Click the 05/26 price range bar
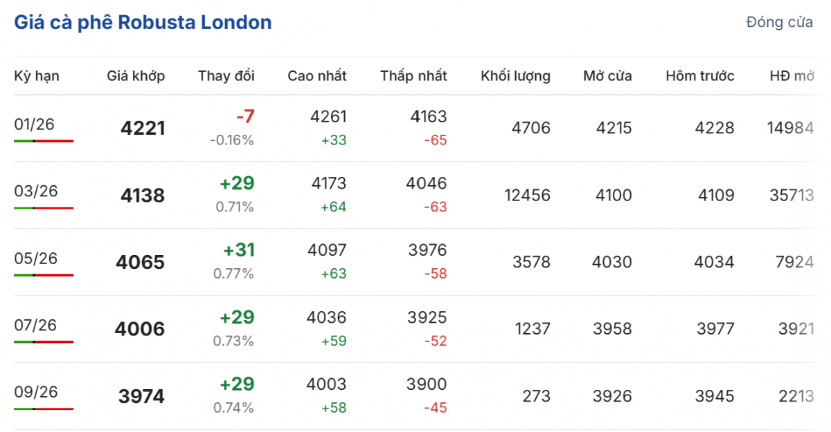This screenshot has width=831, height=432. point(44,275)
